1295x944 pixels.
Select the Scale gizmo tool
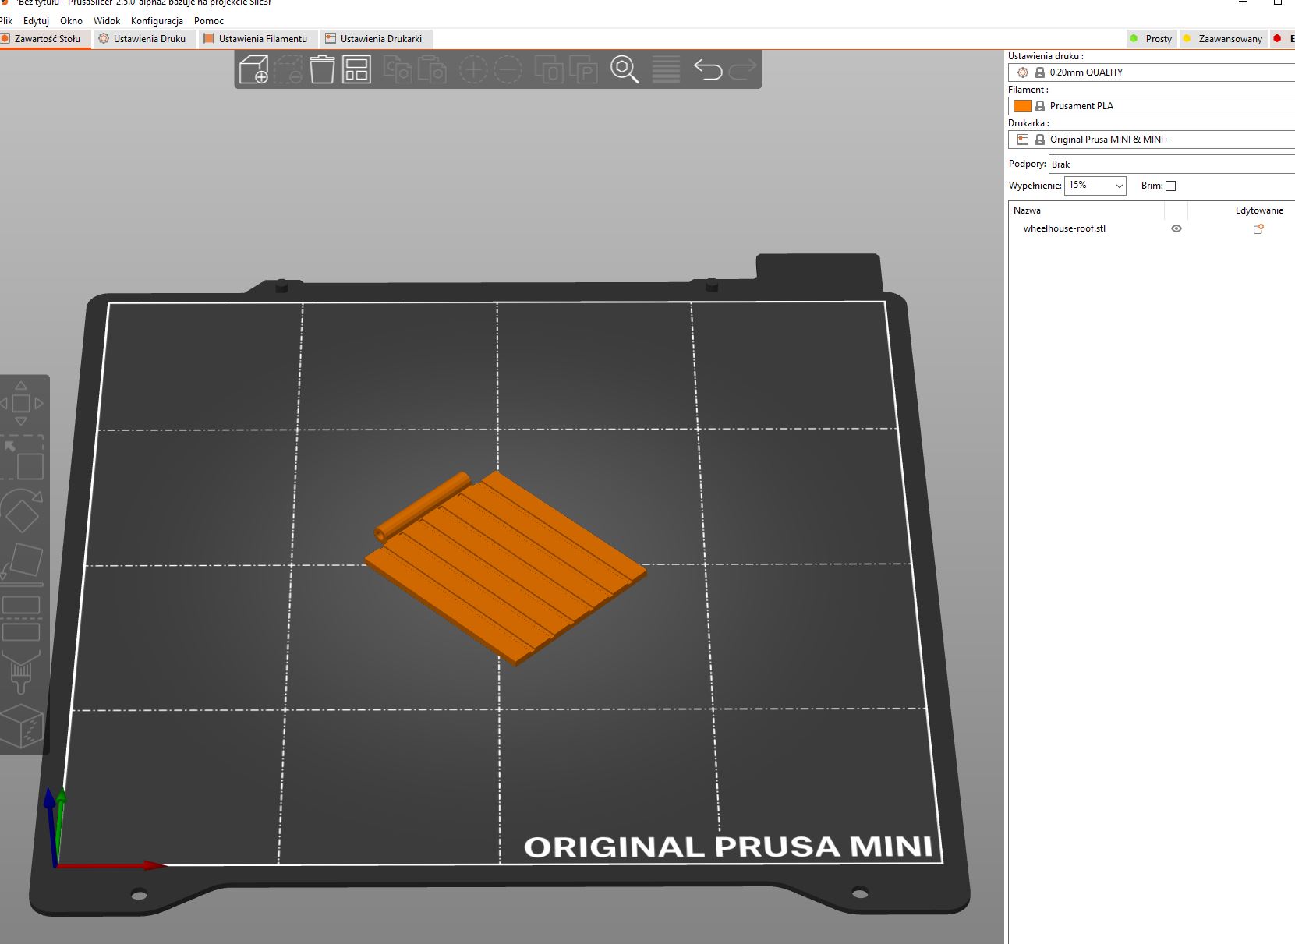pyautogui.click(x=23, y=459)
